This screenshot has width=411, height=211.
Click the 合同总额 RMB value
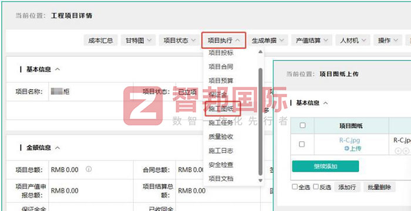coord(191,169)
